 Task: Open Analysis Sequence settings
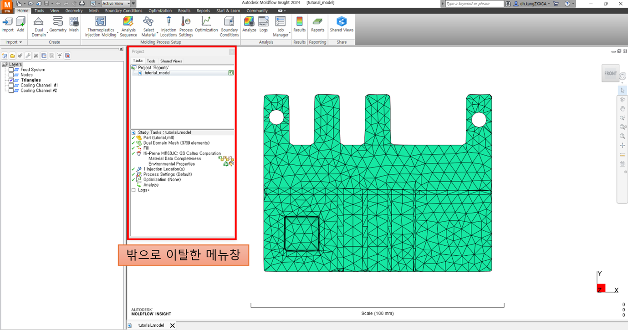coord(128,27)
